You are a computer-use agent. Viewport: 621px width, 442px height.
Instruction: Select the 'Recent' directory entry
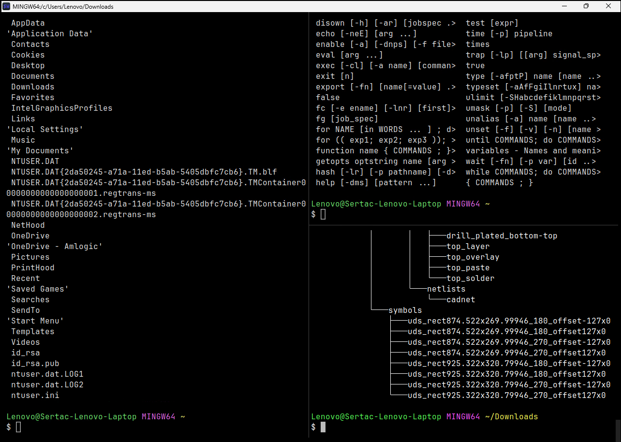coord(26,279)
